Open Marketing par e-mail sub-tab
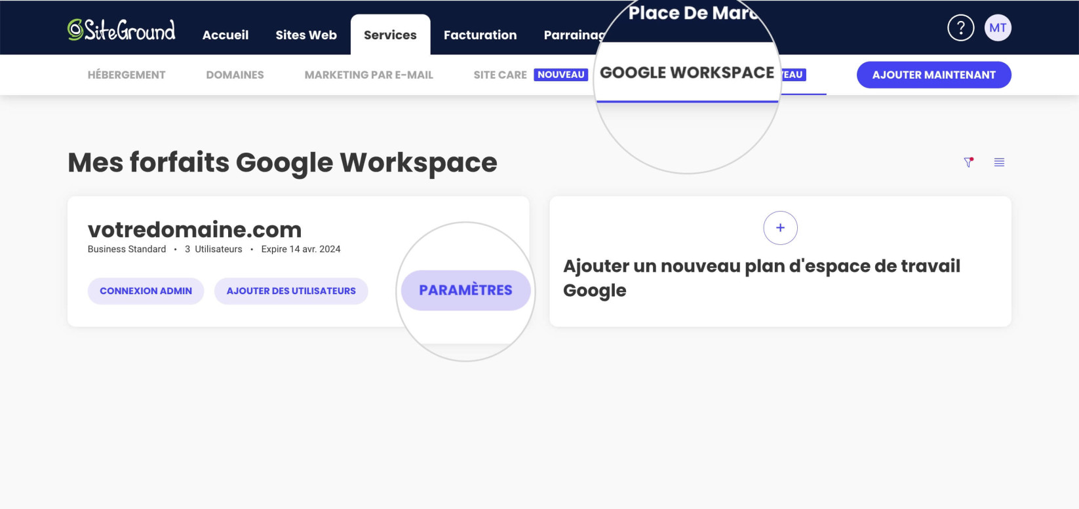This screenshot has height=509, width=1079. click(x=368, y=75)
